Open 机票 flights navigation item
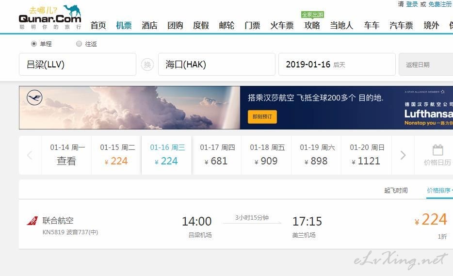The image size is (453, 276). (x=124, y=25)
